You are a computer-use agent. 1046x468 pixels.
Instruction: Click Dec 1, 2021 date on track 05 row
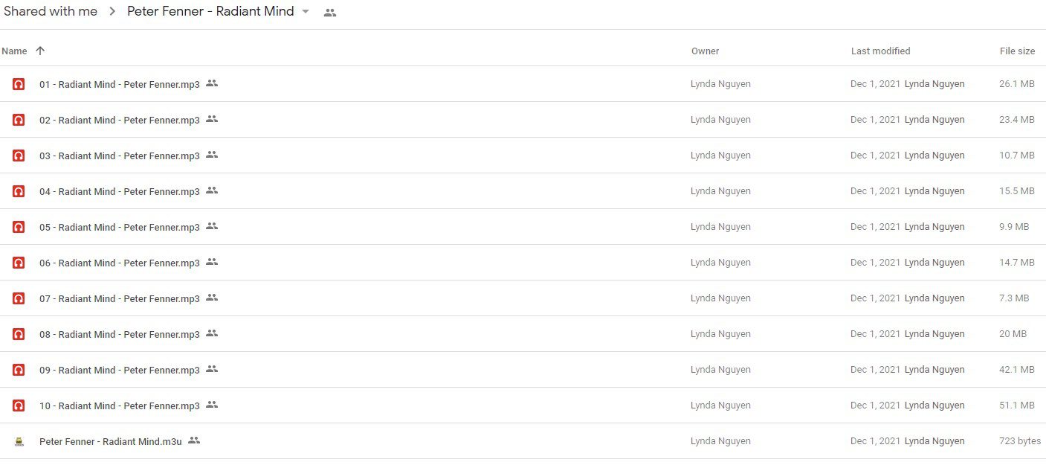pyautogui.click(x=874, y=227)
